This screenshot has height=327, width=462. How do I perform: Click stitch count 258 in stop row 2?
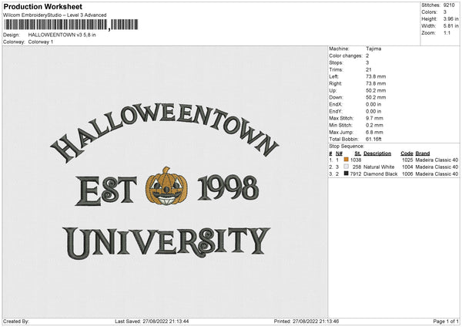pos(357,167)
